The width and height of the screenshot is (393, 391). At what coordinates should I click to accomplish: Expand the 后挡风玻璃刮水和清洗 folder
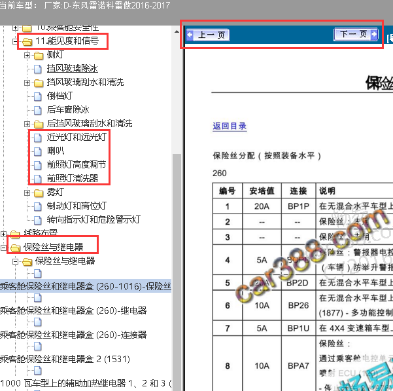(x=27, y=124)
